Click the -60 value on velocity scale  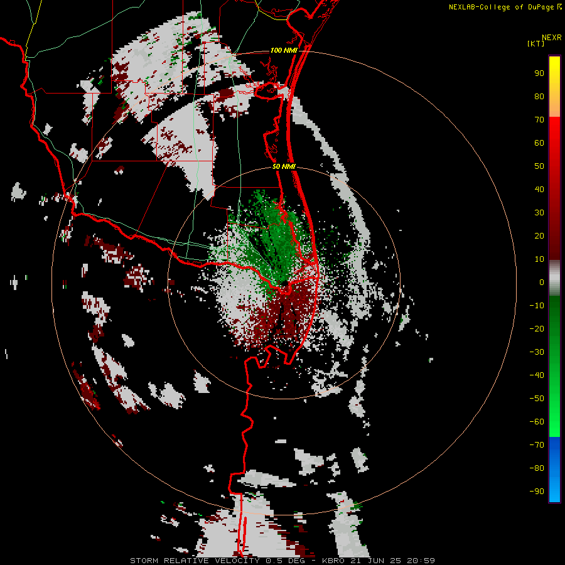pyautogui.click(x=537, y=422)
